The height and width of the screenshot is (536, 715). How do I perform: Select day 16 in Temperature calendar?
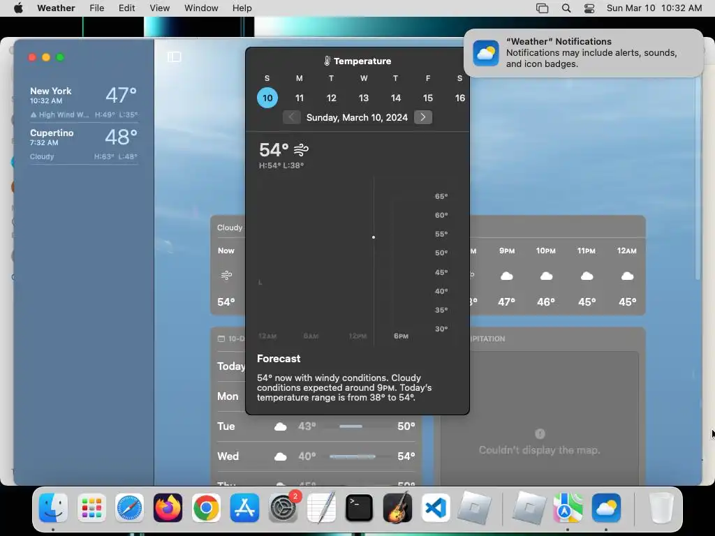(459, 98)
